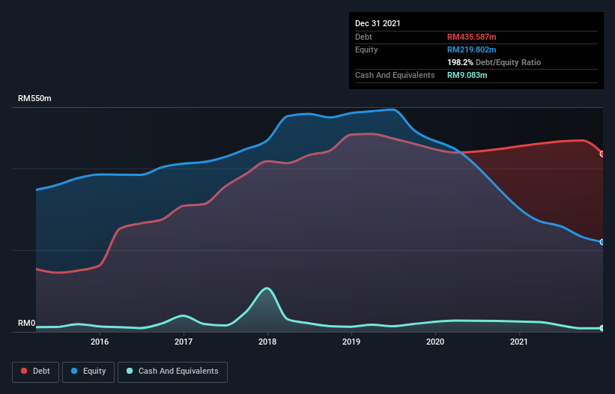Click the 2018 x-axis label
The height and width of the screenshot is (394, 615).
267,342
